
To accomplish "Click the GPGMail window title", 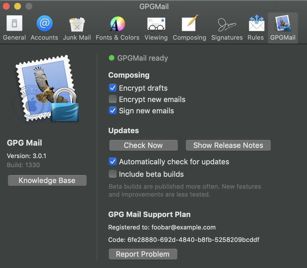I will (x=154, y=7).
